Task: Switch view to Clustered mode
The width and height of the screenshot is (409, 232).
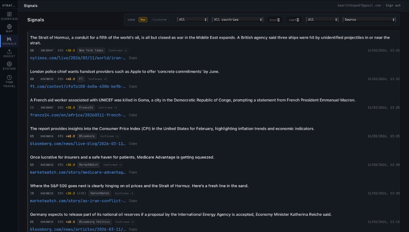Action: (x=159, y=19)
